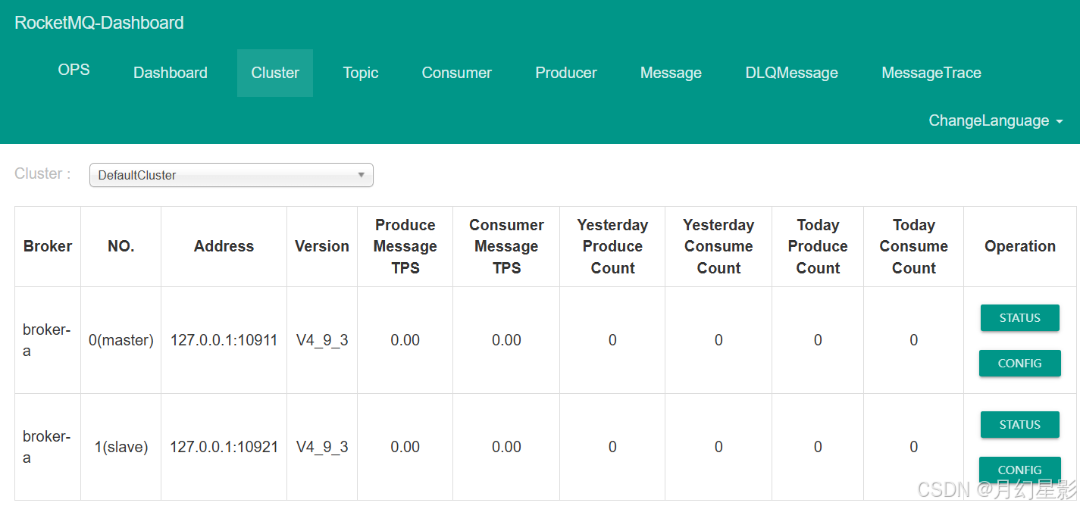Open the Producer tab
This screenshot has height=509, width=1080.
(x=566, y=73)
